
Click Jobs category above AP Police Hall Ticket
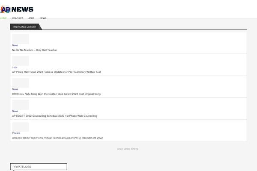pos(15,67)
